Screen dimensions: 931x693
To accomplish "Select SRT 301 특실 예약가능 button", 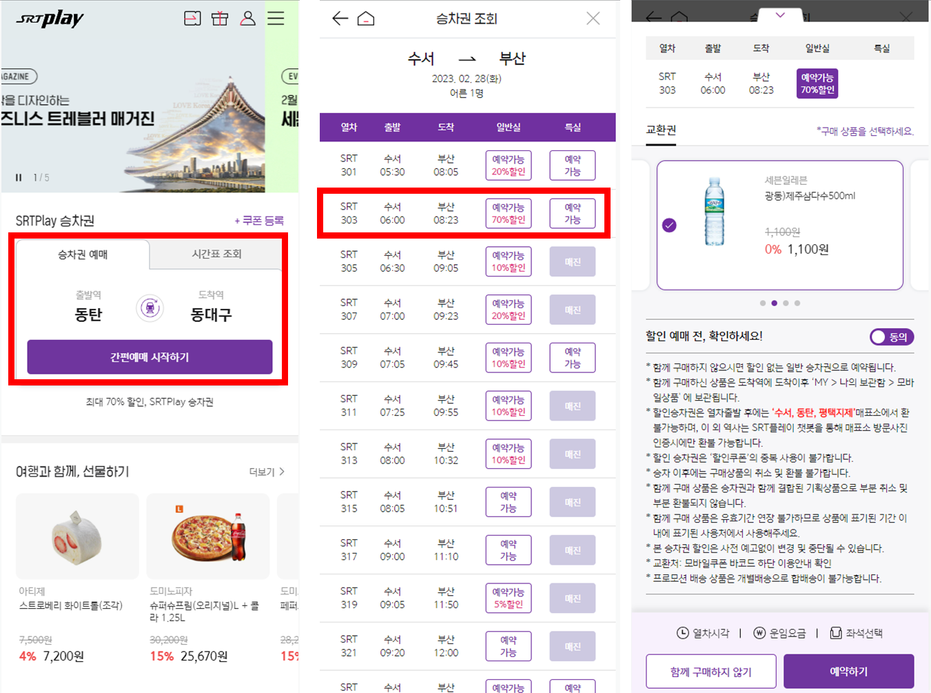I will click(x=573, y=165).
